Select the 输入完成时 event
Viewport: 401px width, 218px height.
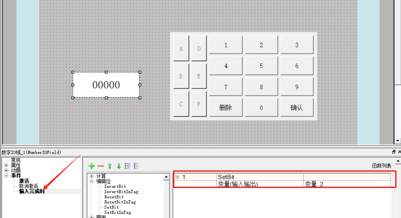pyautogui.click(x=32, y=191)
